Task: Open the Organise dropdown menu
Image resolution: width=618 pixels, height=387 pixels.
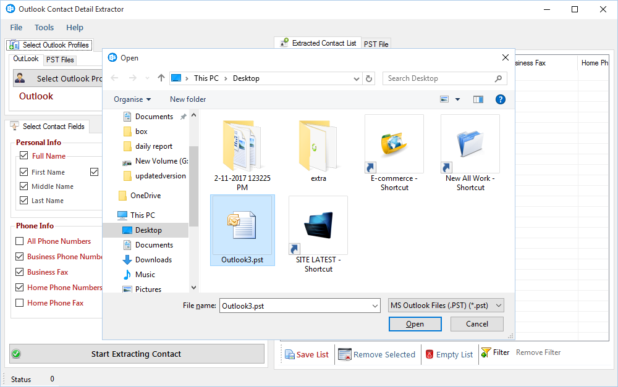Action: pyautogui.click(x=132, y=99)
